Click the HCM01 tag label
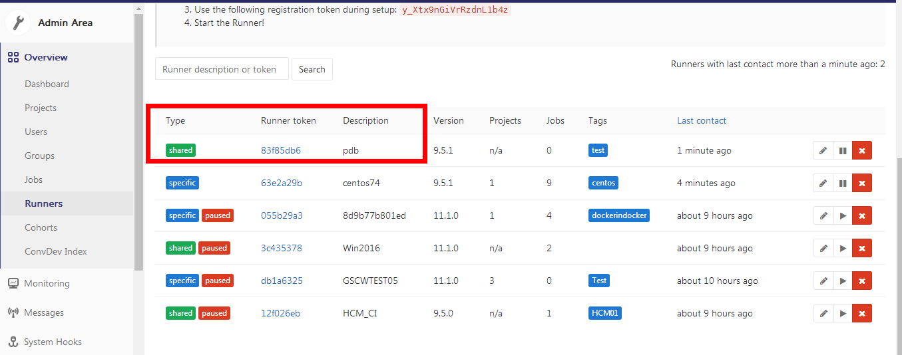The image size is (902, 355). (605, 313)
